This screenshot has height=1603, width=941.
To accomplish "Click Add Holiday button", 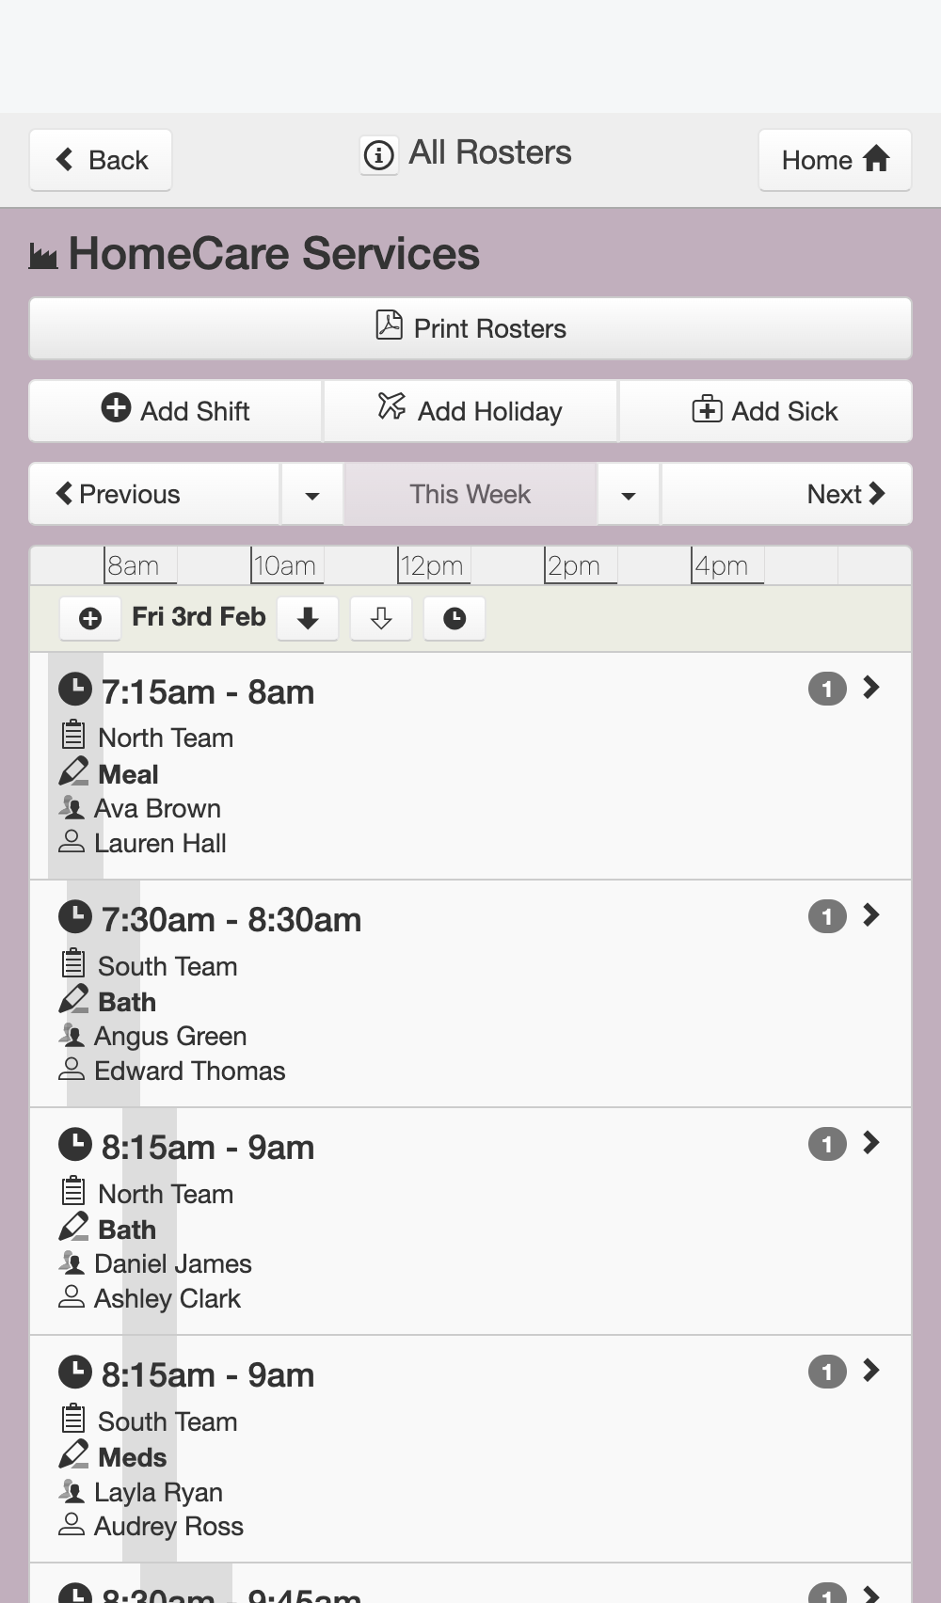I will [470, 411].
